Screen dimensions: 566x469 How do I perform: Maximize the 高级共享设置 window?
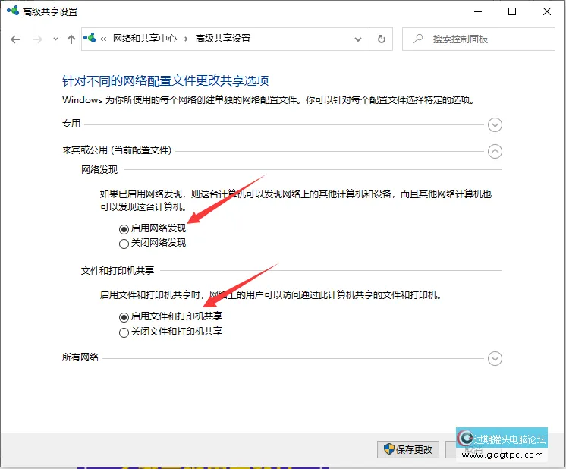click(x=512, y=11)
